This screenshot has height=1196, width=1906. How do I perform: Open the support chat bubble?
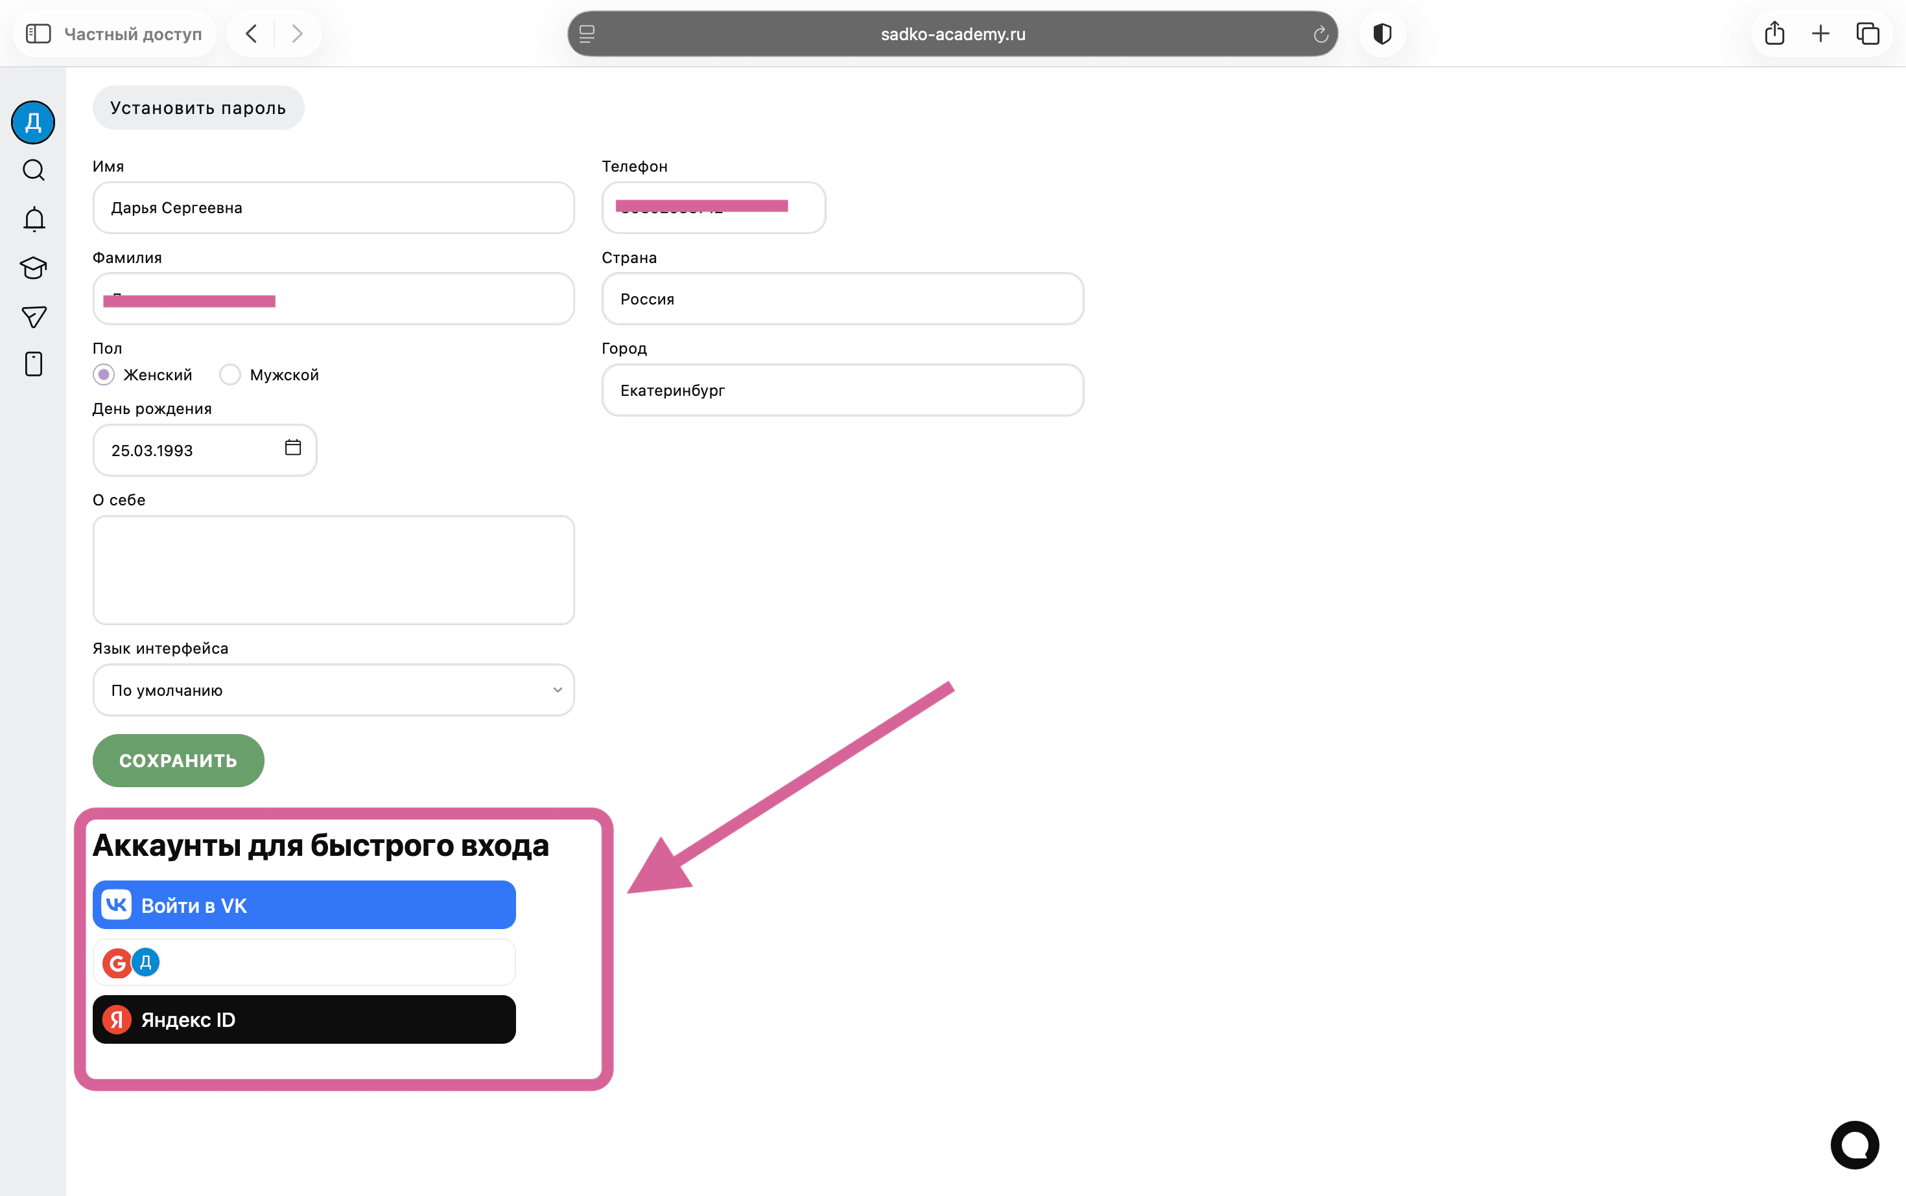(1853, 1145)
